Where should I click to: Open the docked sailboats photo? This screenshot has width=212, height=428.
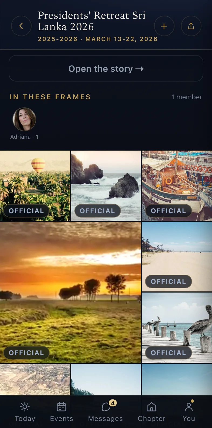click(x=177, y=186)
